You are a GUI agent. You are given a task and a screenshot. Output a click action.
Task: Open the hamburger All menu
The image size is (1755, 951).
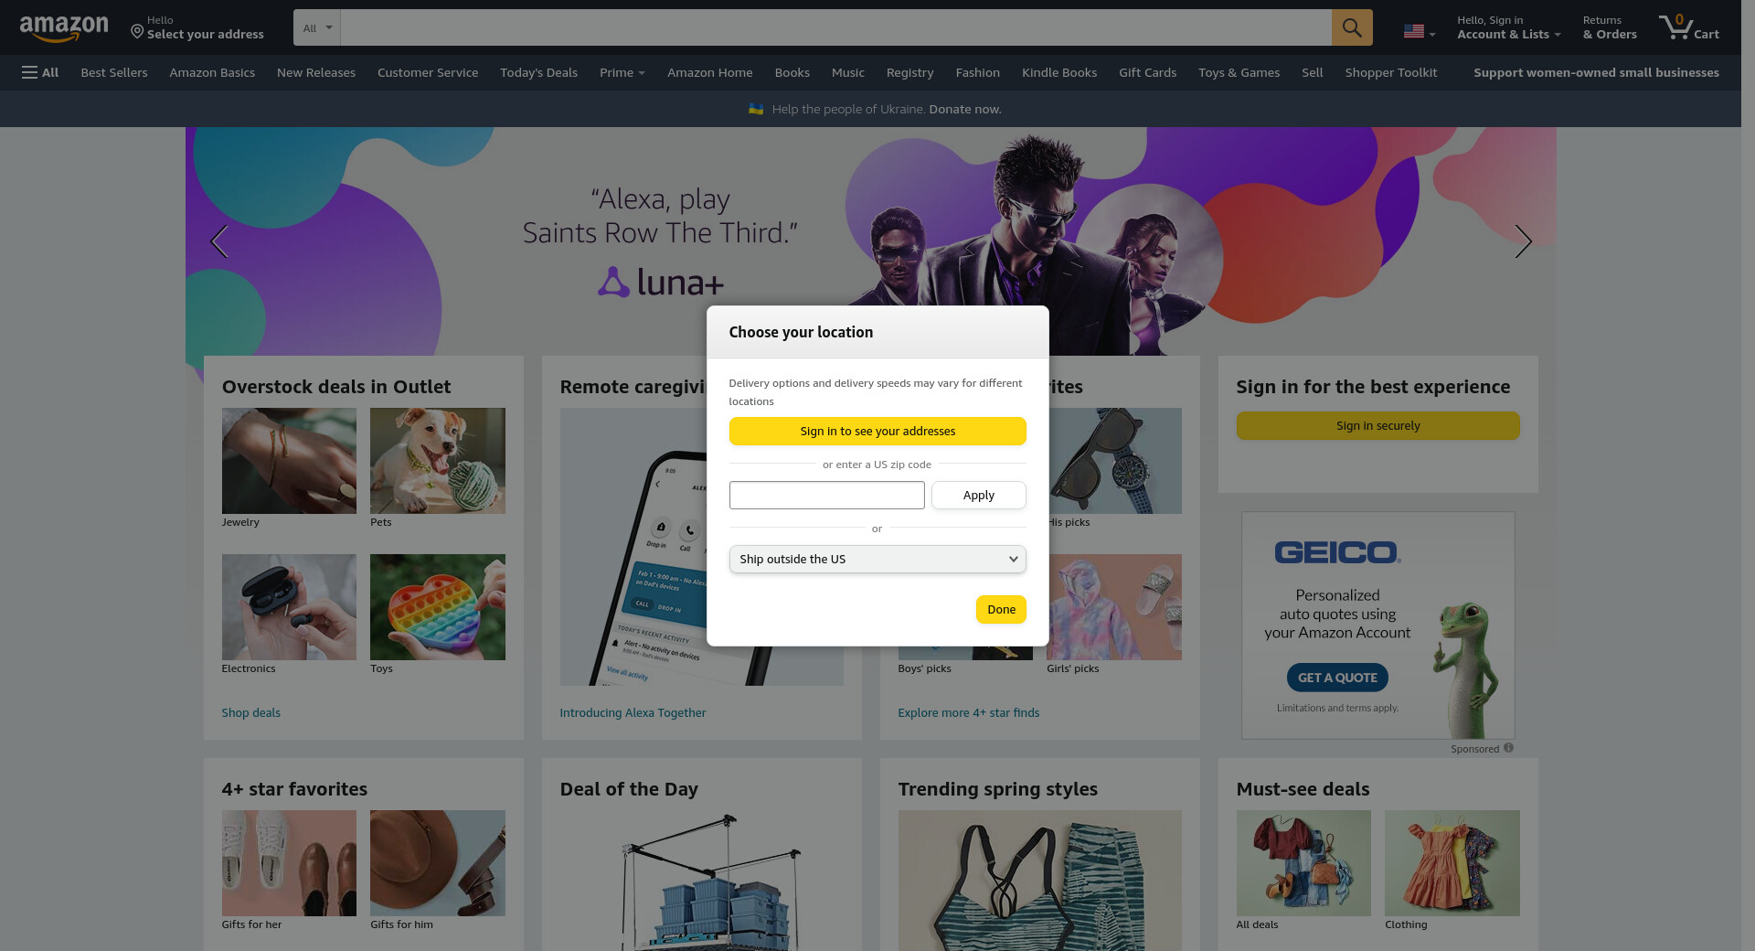pos(39,72)
